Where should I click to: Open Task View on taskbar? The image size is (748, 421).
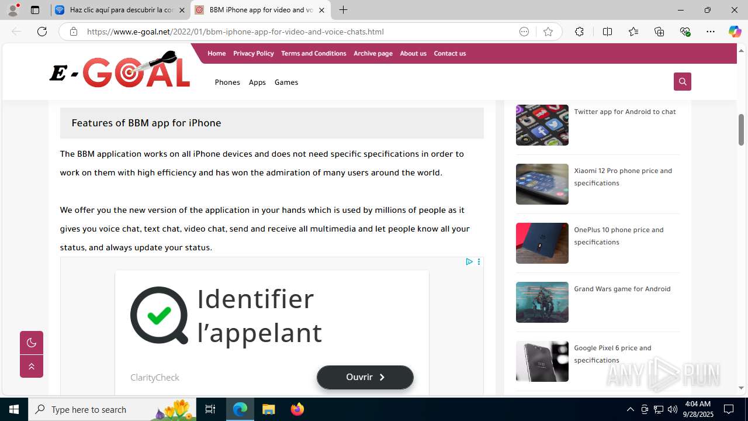(210, 409)
